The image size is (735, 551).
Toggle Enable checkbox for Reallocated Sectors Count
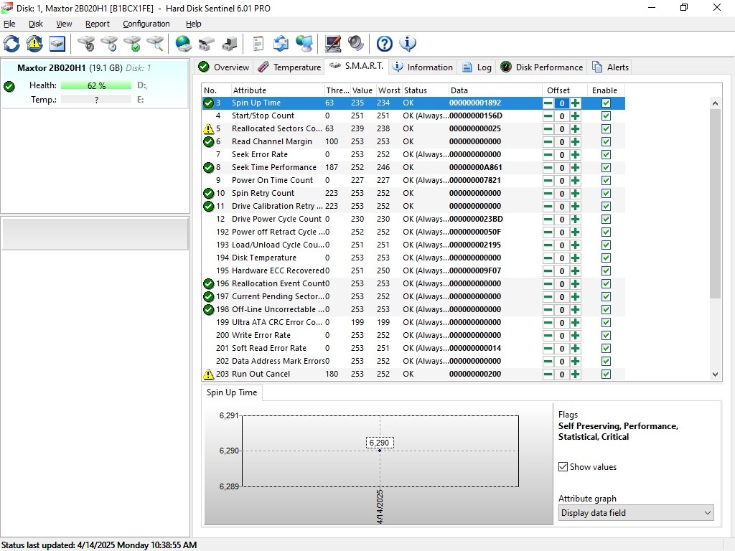[606, 129]
